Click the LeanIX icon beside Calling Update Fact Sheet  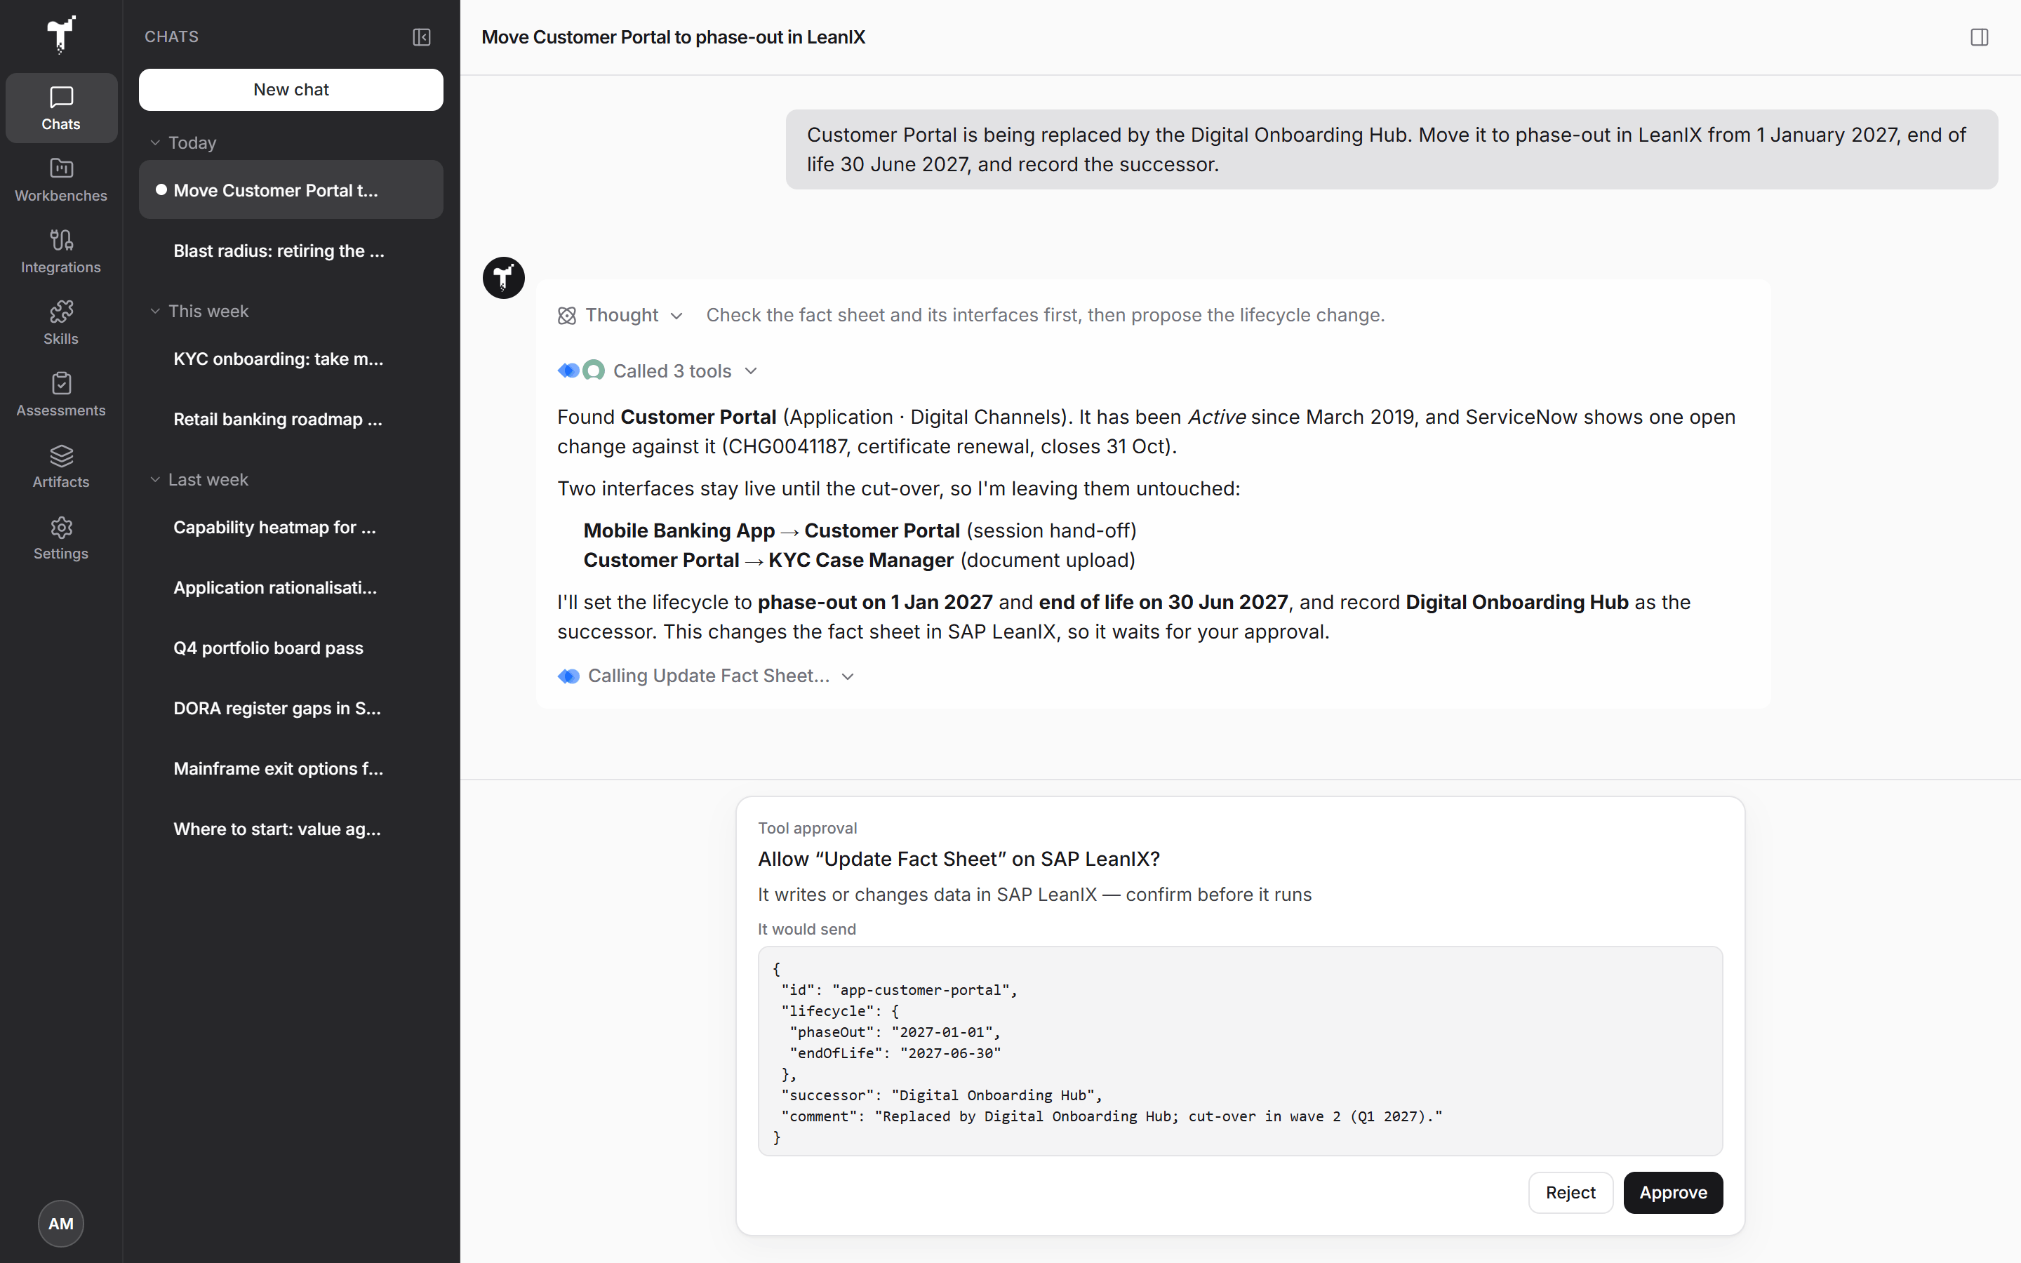[x=568, y=676]
